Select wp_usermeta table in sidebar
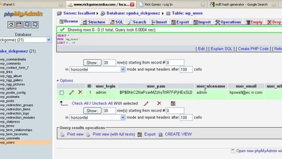This screenshot has height=159, width=282. [10, 138]
